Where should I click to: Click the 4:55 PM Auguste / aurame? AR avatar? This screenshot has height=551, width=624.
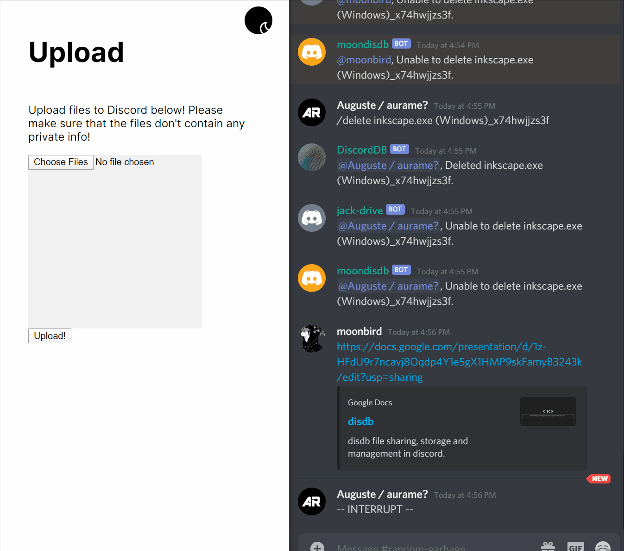(x=312, y=112)
